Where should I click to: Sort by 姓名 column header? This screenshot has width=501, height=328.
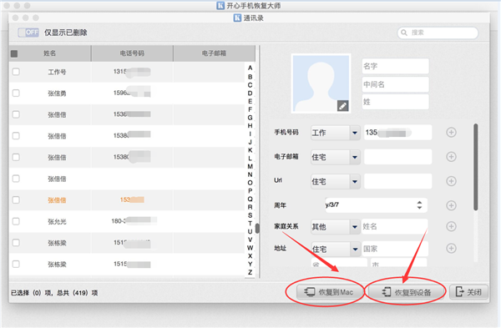coord(50,53)
